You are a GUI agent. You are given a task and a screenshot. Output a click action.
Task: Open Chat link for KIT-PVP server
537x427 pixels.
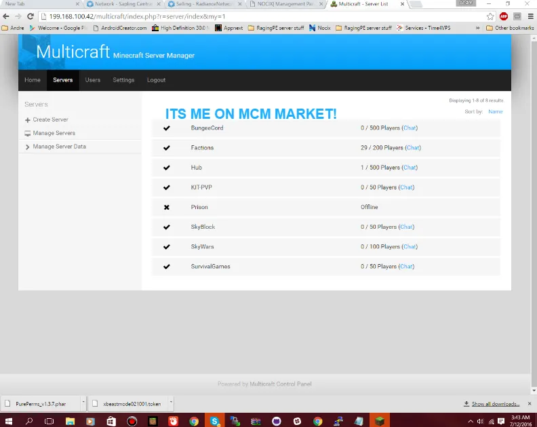(x=406, y=187)
